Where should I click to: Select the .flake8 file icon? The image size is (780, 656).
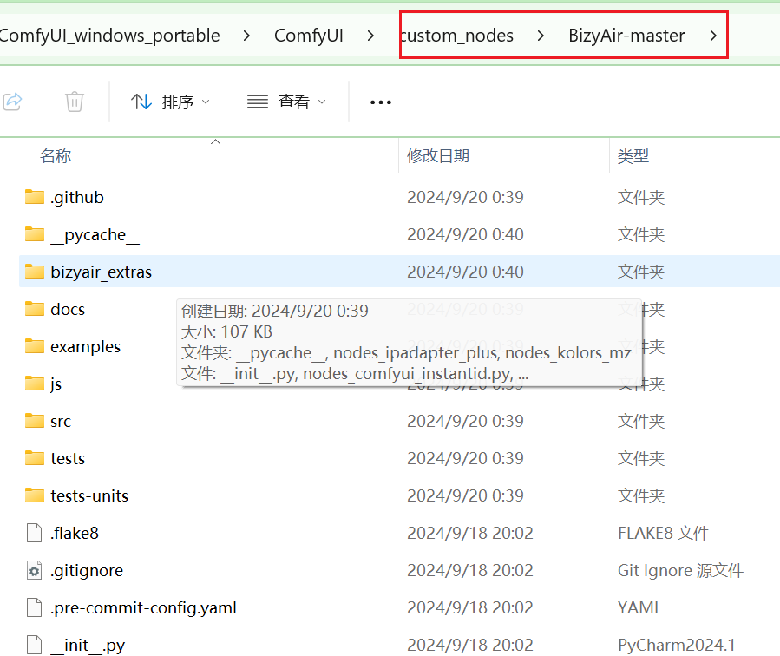35,533
